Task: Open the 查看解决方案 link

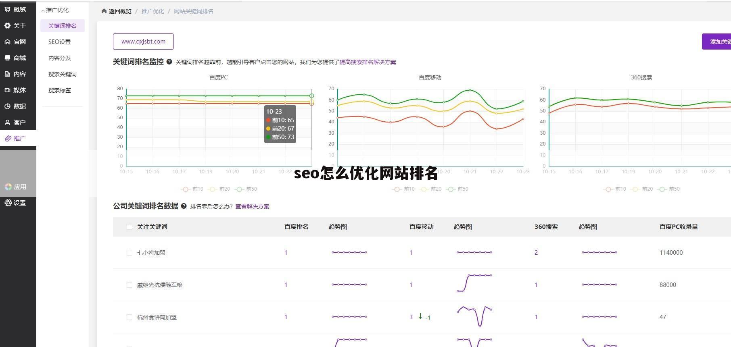Action: point(253,206)
